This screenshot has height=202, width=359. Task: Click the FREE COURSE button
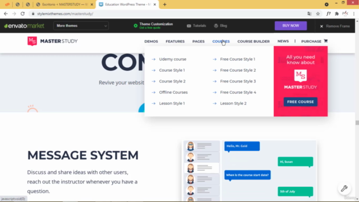point(301,102)
